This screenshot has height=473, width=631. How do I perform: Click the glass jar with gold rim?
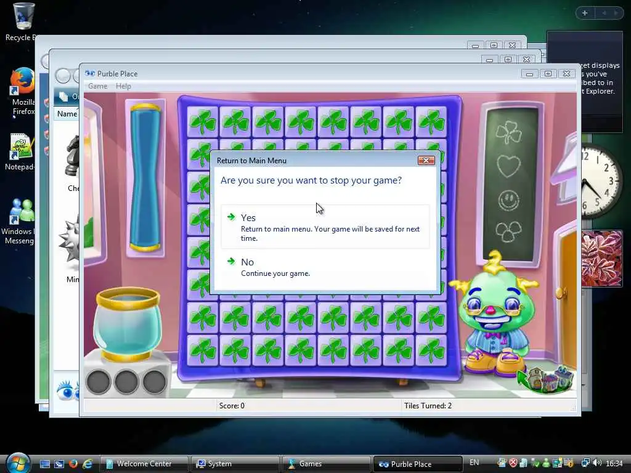(x=128, y=324)
